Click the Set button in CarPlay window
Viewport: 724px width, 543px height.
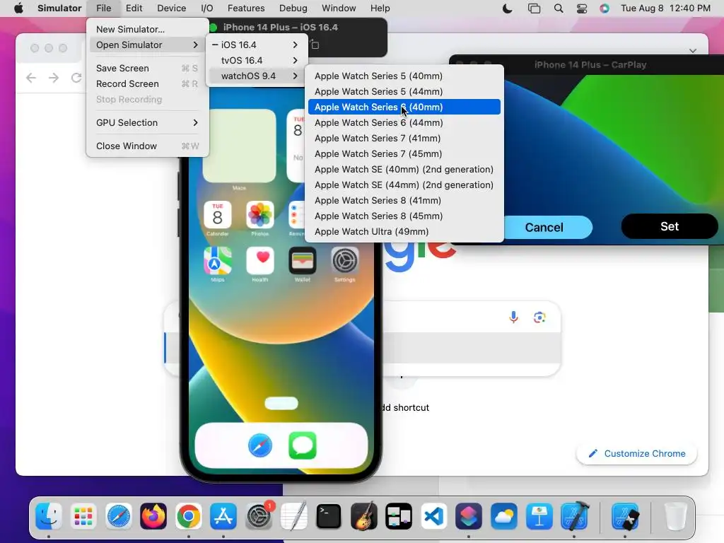[x=669, y=226]
